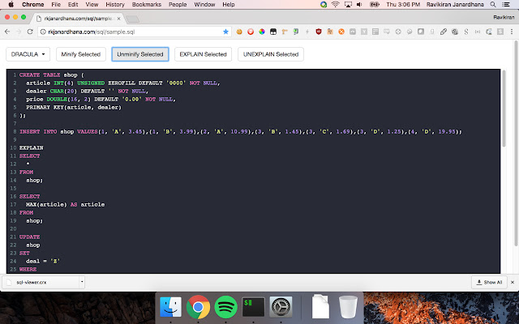Click the grey lightning bolt extension icon

coord(307,32)
